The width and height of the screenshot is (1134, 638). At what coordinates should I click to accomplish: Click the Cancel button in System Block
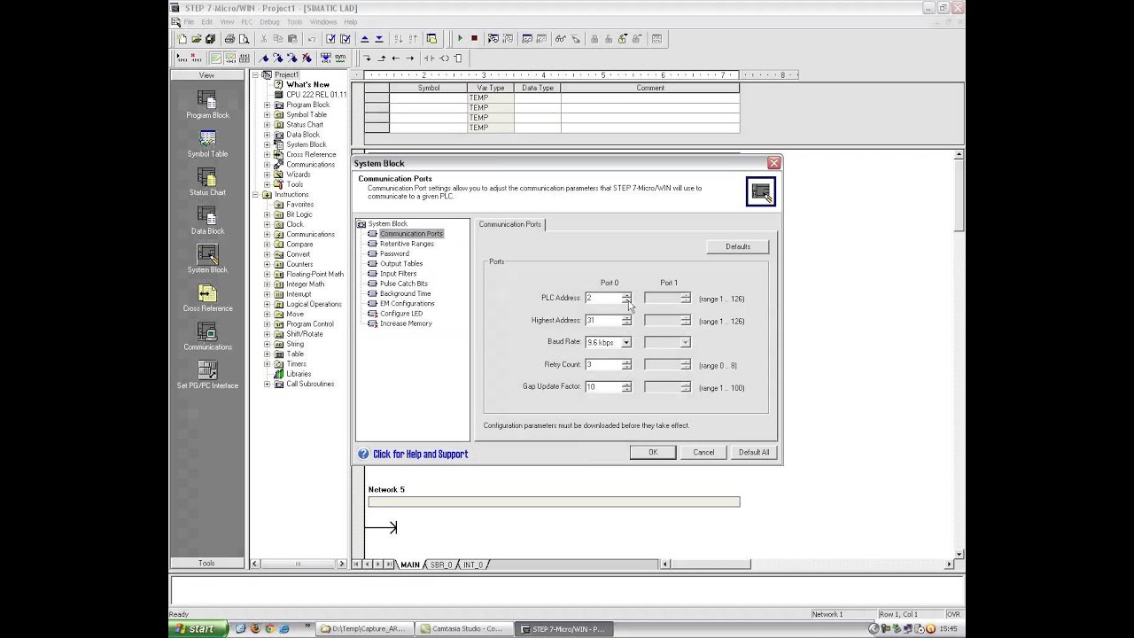(703, 453)
